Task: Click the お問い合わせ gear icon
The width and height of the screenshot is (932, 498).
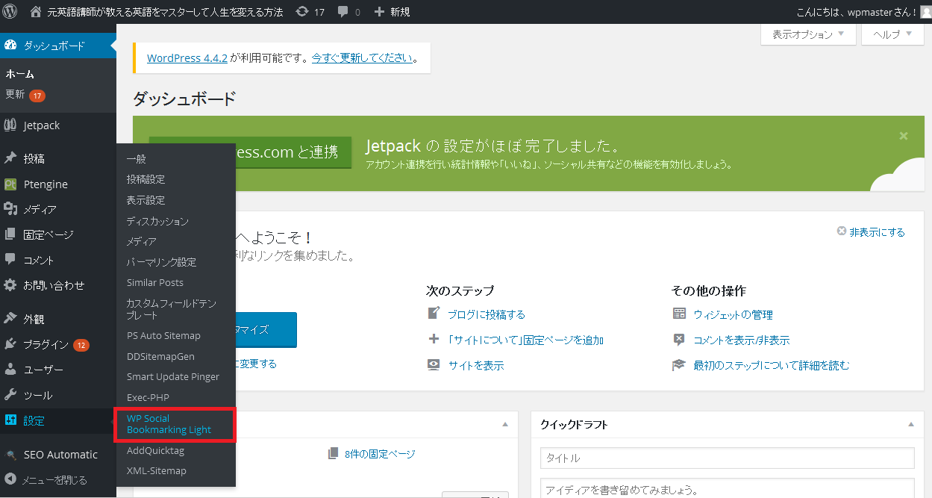Action: click(x=10, y=285)
